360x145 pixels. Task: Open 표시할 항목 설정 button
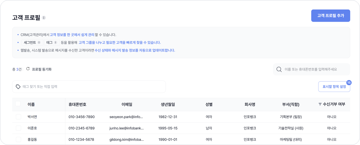coord(334,87)
